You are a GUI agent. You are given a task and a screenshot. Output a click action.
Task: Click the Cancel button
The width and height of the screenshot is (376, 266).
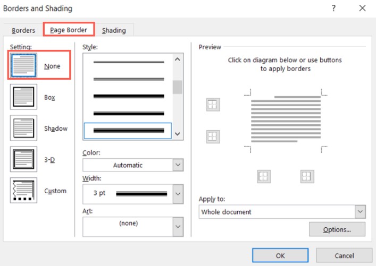[x=344, y=255]
